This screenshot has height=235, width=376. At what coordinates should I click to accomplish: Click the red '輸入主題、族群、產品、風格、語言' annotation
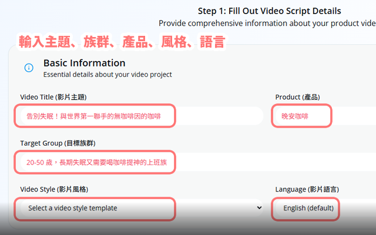[121, 41]
